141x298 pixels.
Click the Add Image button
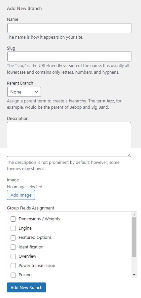(21, 195)
